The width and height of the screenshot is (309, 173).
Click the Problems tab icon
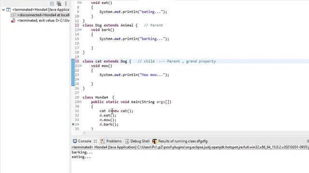coord(102,141)
